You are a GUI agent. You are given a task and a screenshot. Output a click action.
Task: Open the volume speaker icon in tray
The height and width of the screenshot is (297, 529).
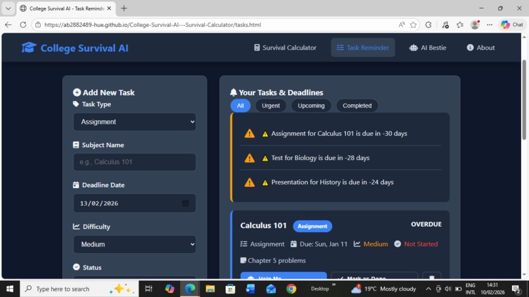pyautogui.click(x=448, y=289)
